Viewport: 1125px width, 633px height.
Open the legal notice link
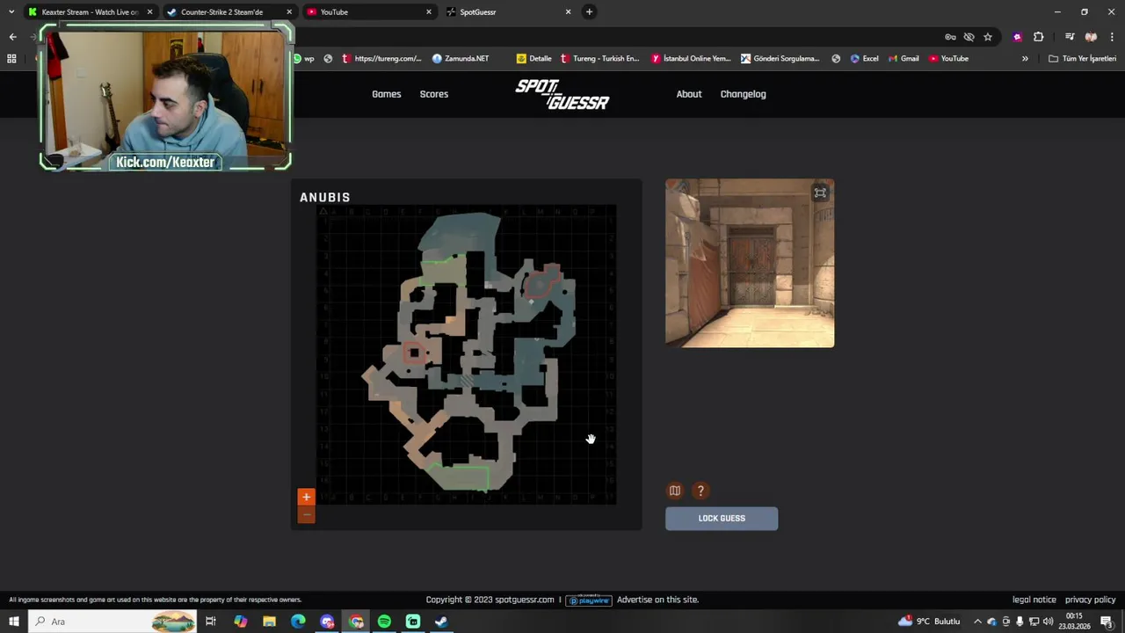tap(1034, 600)
